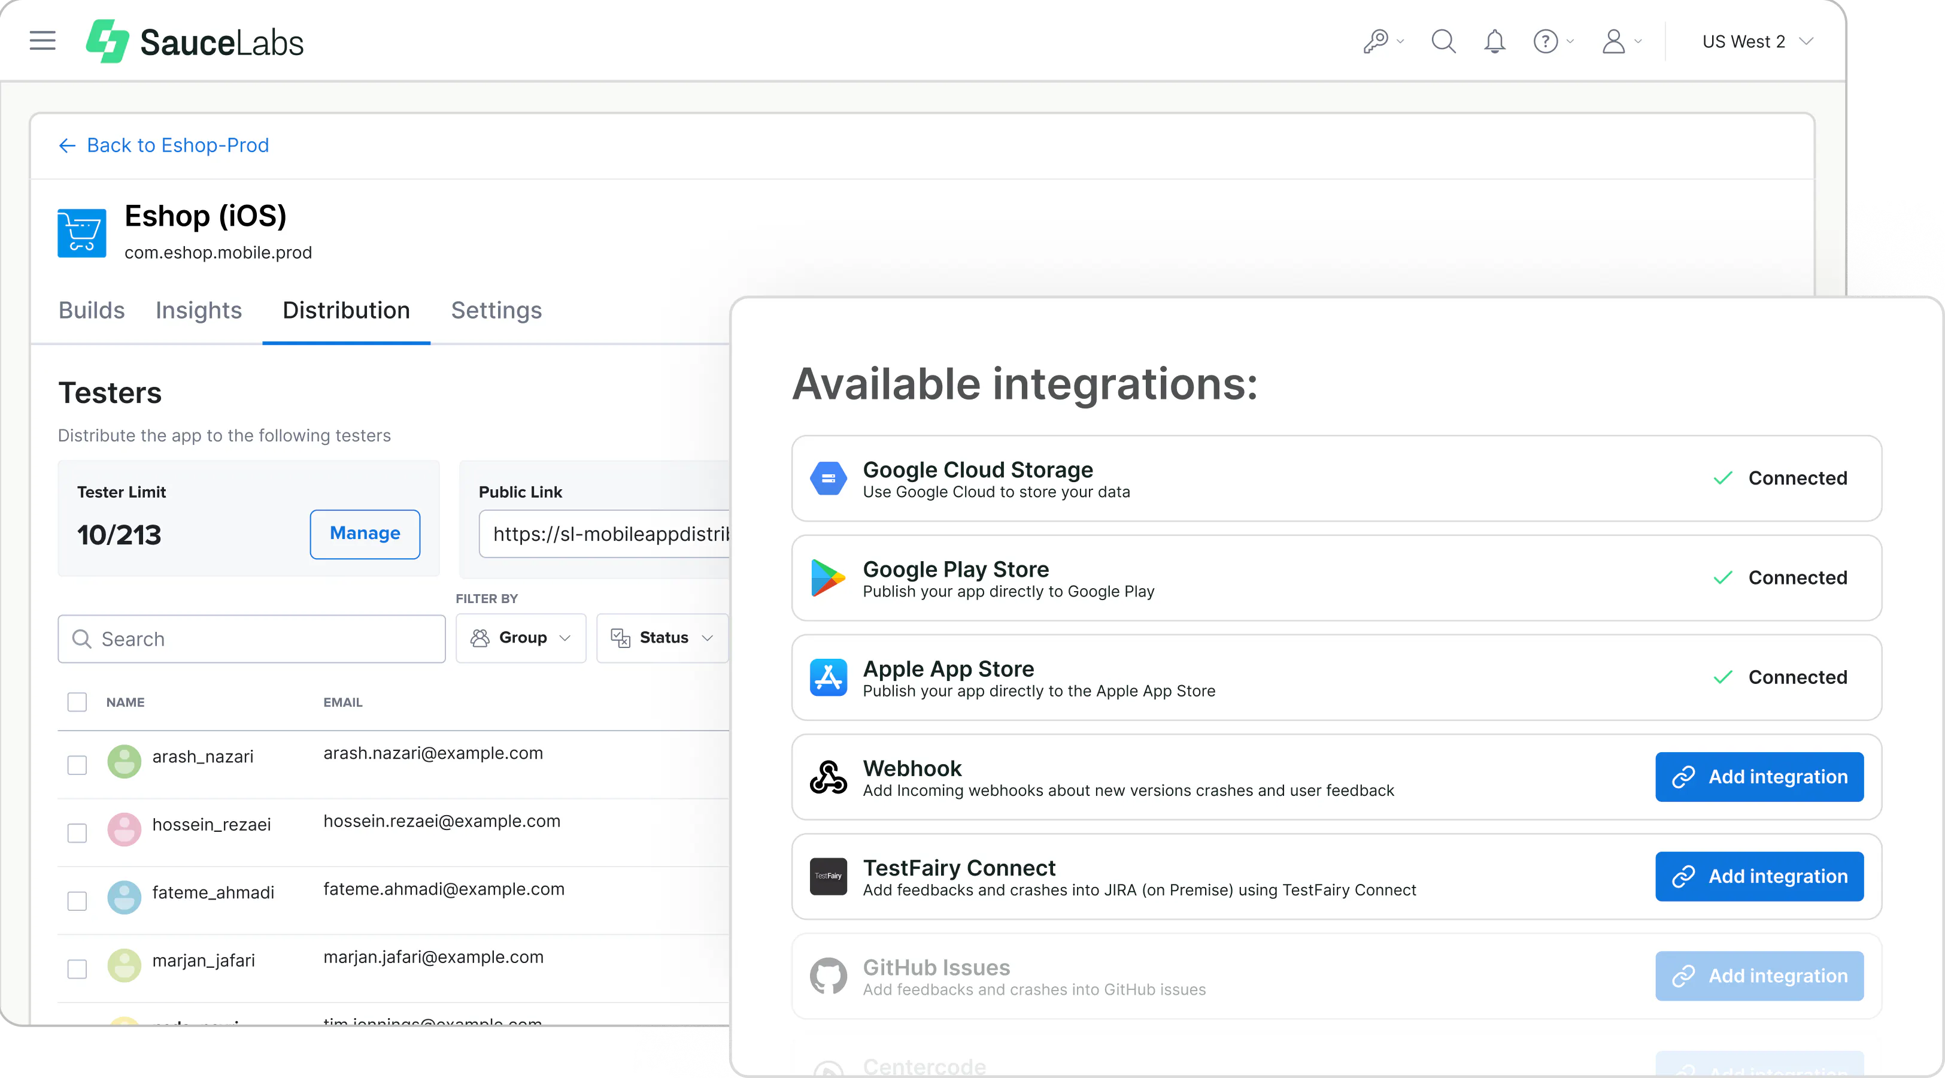The image size is (1945, 1078).
Task: Click the fateme_ahmadi tester name
Action: [213, 893]
